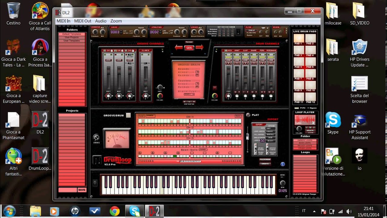Toggle the keyboard power switch left of piano
Viewport: 387px width, 218px height.
pyautogui.click(x=95, y=183)
